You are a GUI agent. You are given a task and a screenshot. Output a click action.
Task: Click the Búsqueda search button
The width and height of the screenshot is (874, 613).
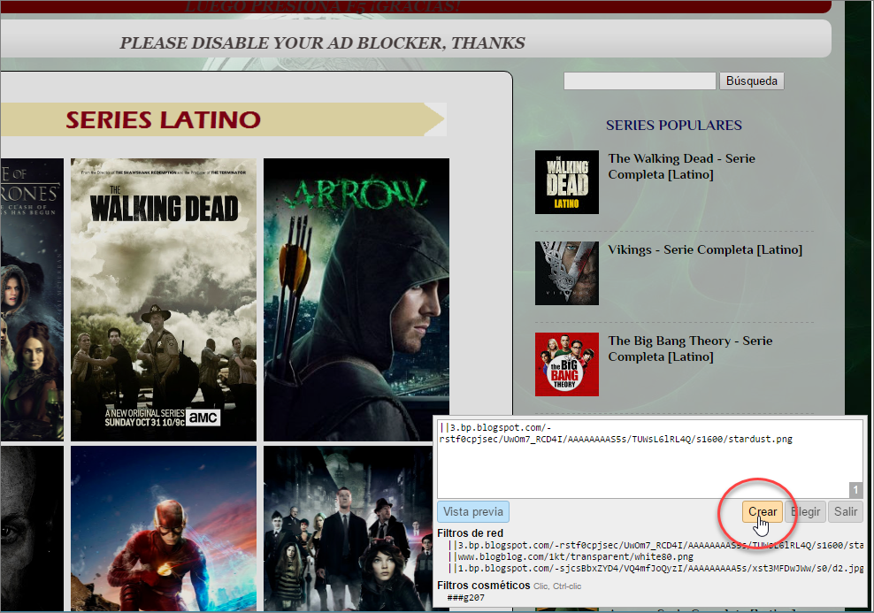[x=751, y=80]
